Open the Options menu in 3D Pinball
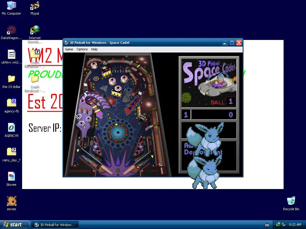Image resolution: width=306 pixels, height=229 pixels. point(82,49)
